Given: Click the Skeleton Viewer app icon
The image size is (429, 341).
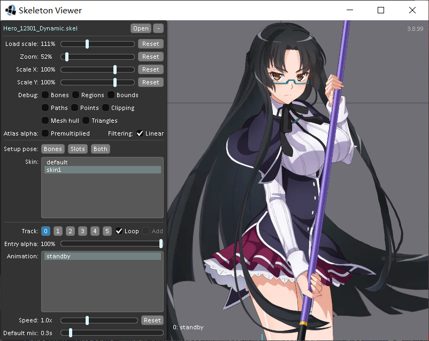Looking at the screenshot, I should click(x=10, y=10).
